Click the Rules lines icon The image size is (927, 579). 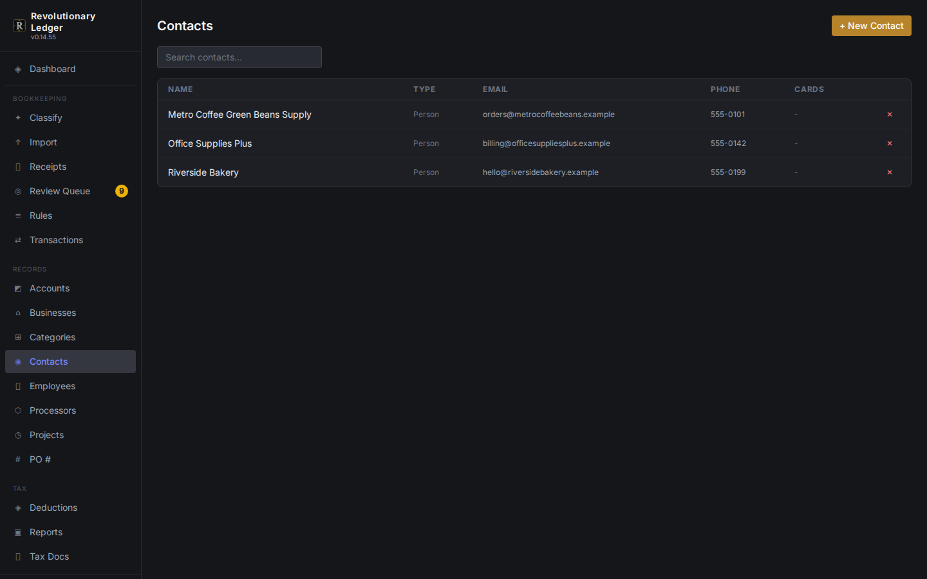[18, 216]
